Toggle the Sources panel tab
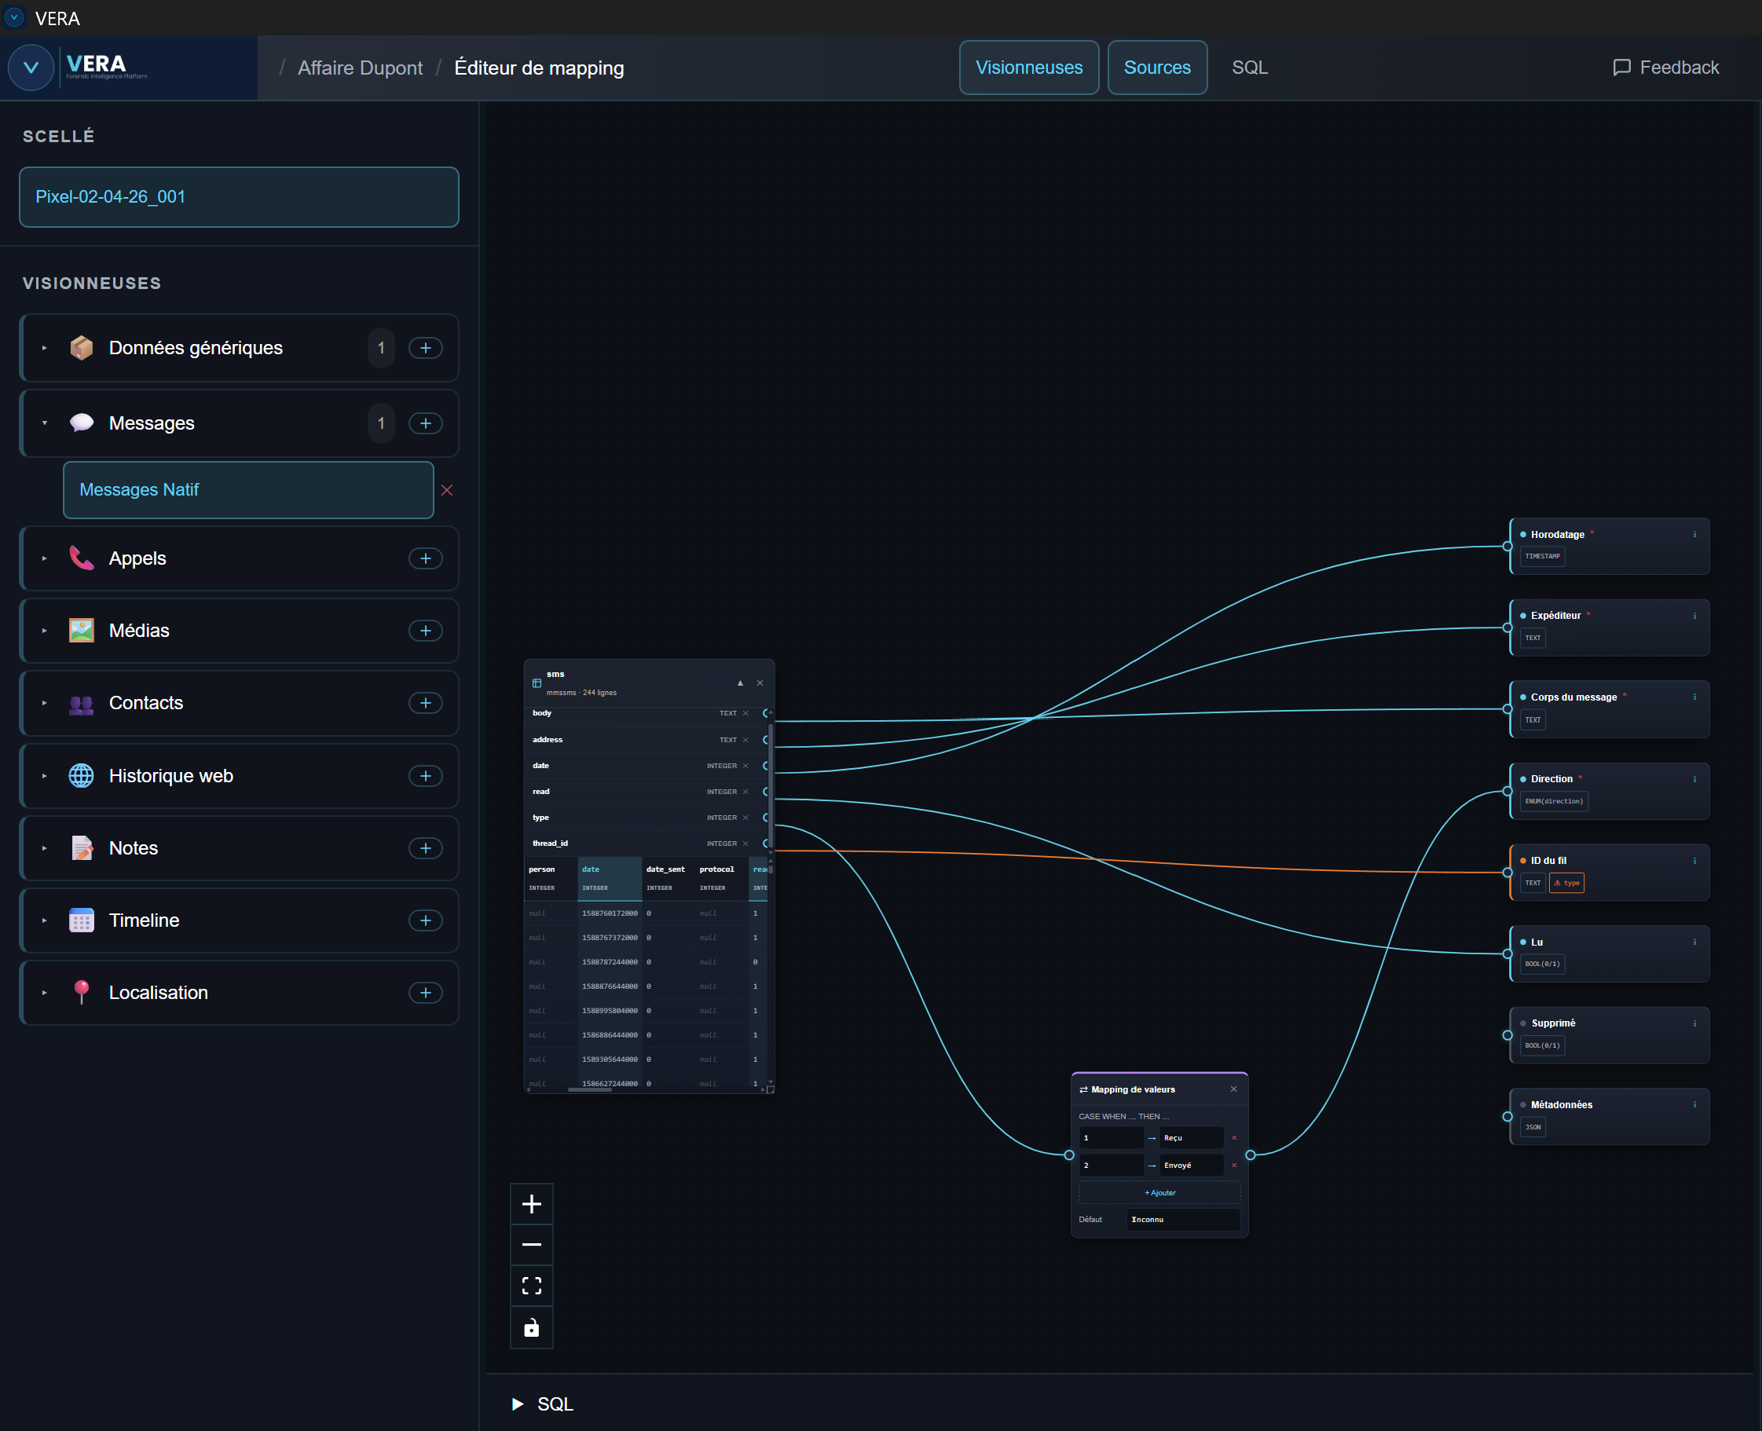 pyautogui.click(x=1157, y=68)
